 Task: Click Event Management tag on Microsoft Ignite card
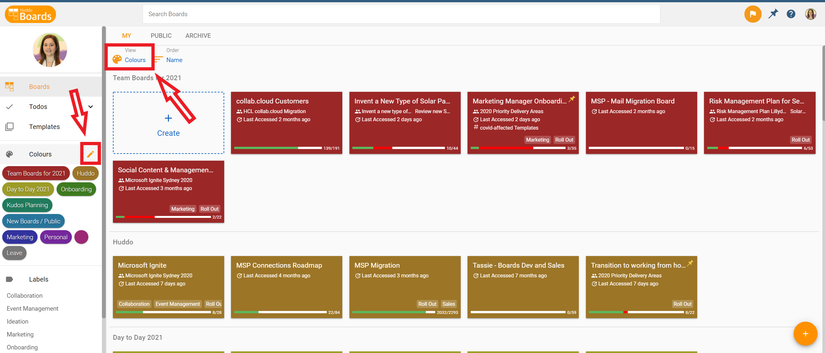[x=178, y=304]
